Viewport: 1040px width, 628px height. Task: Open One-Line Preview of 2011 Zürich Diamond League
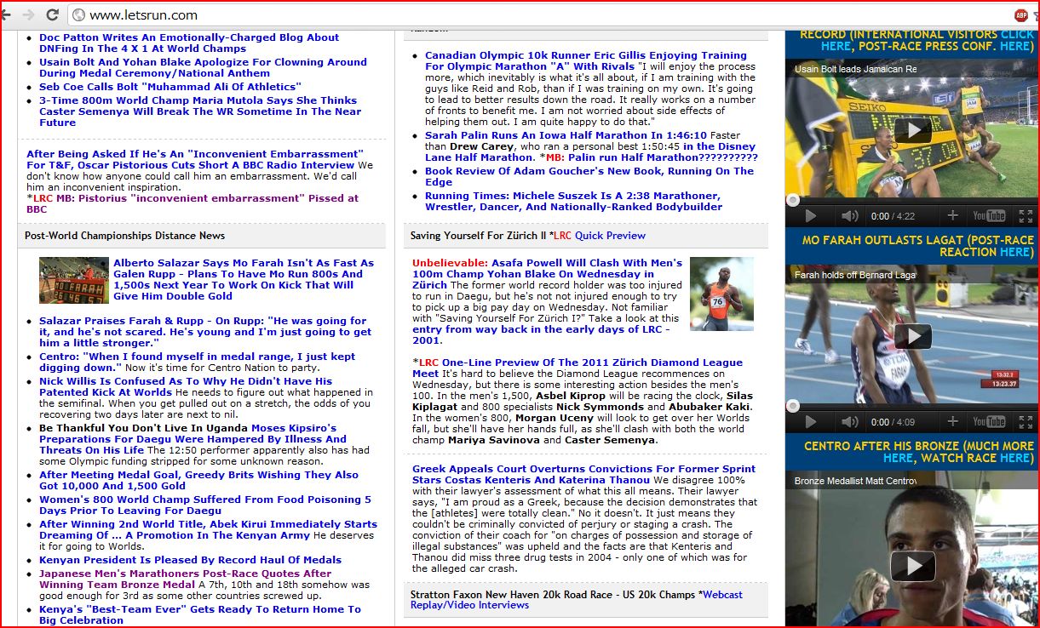(577, 368)
